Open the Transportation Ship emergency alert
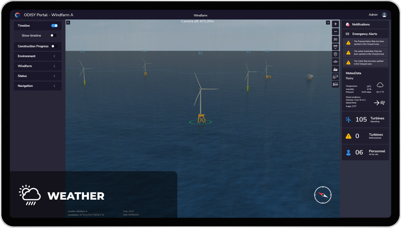 tap(365, 42)
